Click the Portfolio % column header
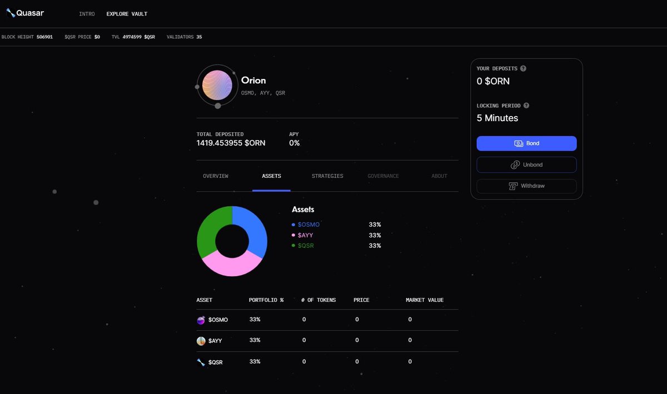The width and height of the screenshot is (667, 394). click(266, 300)
